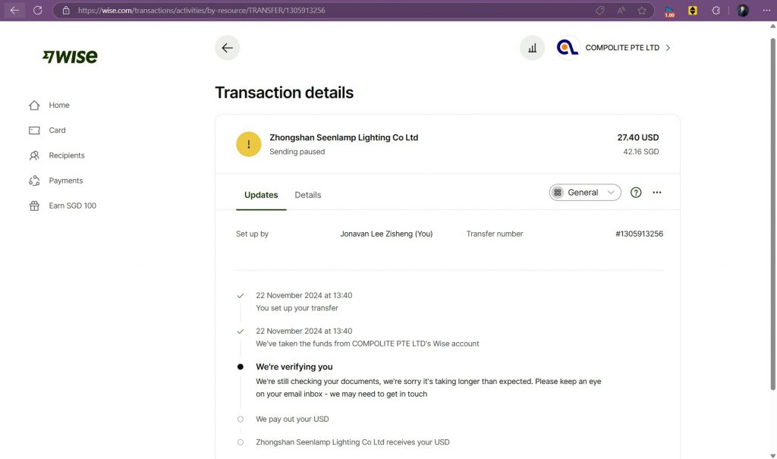Click the address bar URL
The width and height of the screenshot is (777, 459).
point(201,11)
